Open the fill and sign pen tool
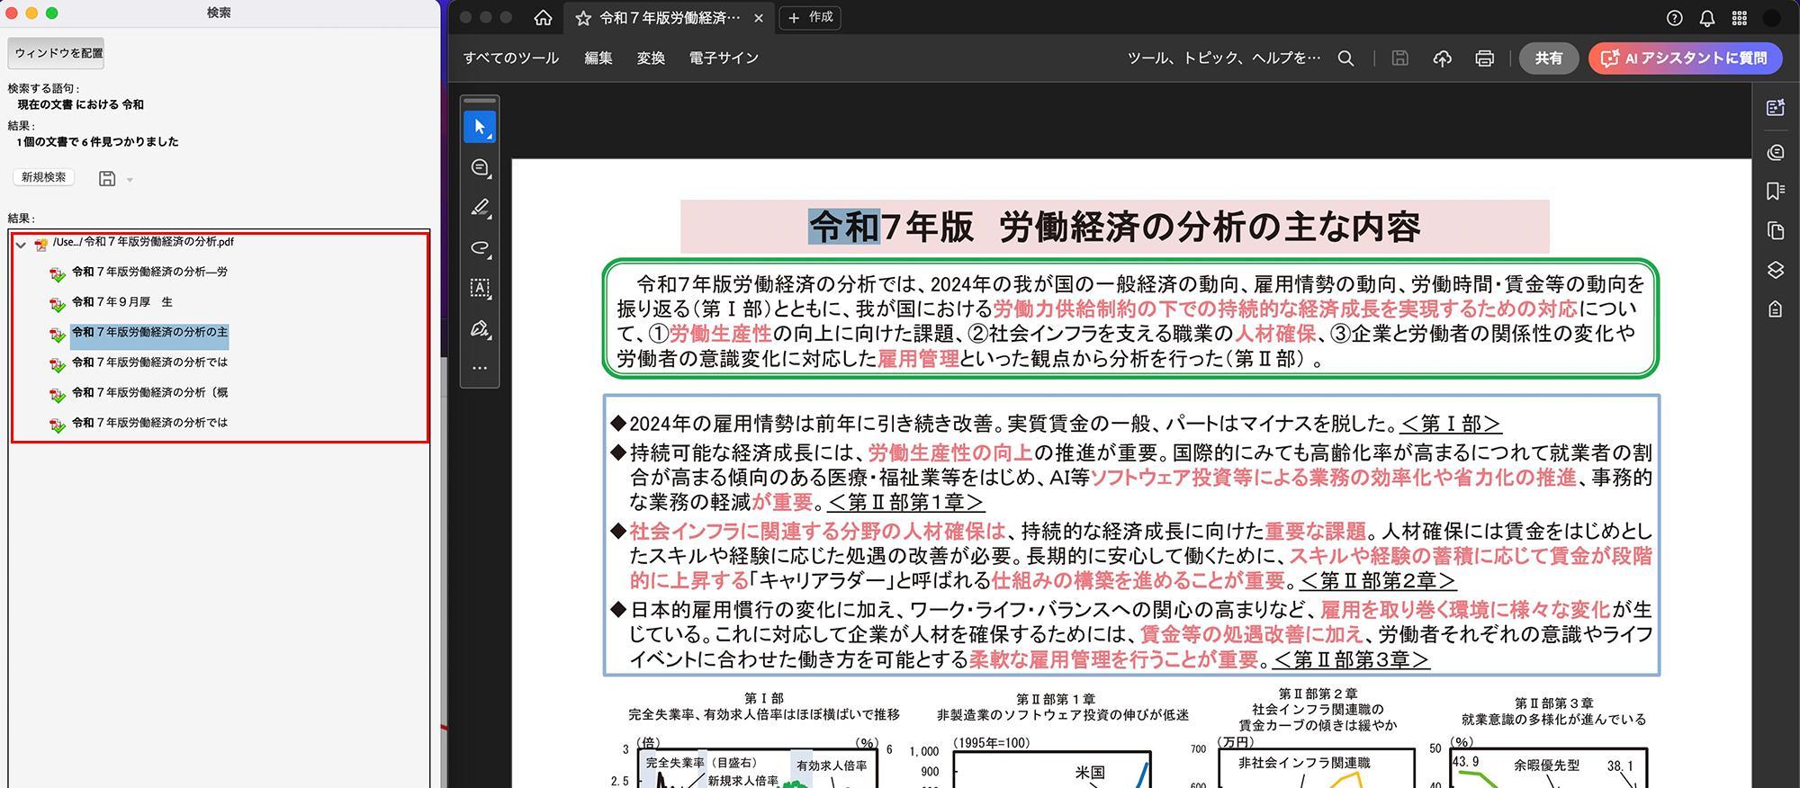Viewport: 1800px width, 788px height. click(480, 328)
